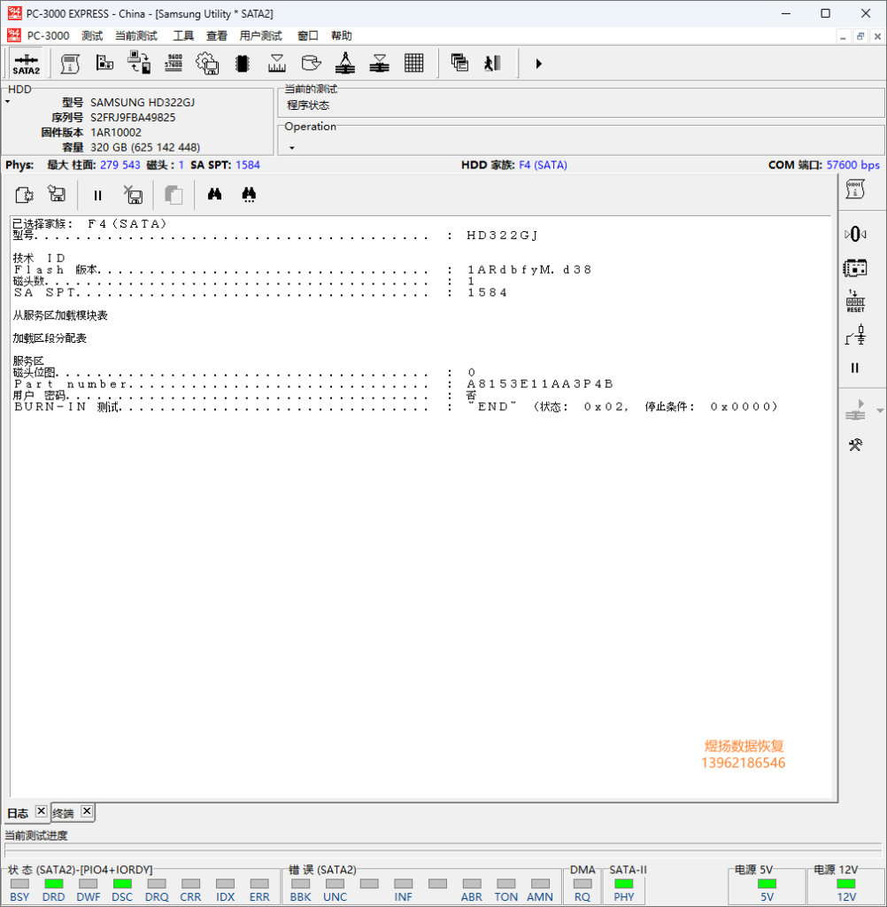The image size is (887, 907).
Task: Click the cascading windows icon
Action: click(x=459, y=63)
